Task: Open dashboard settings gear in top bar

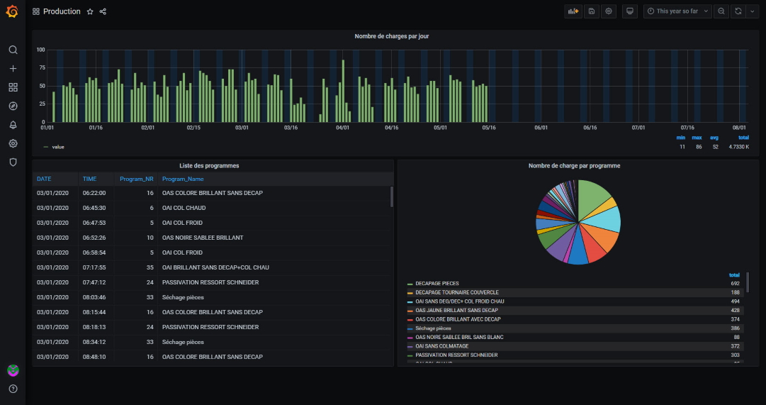Action: click(x=609, y=11)
